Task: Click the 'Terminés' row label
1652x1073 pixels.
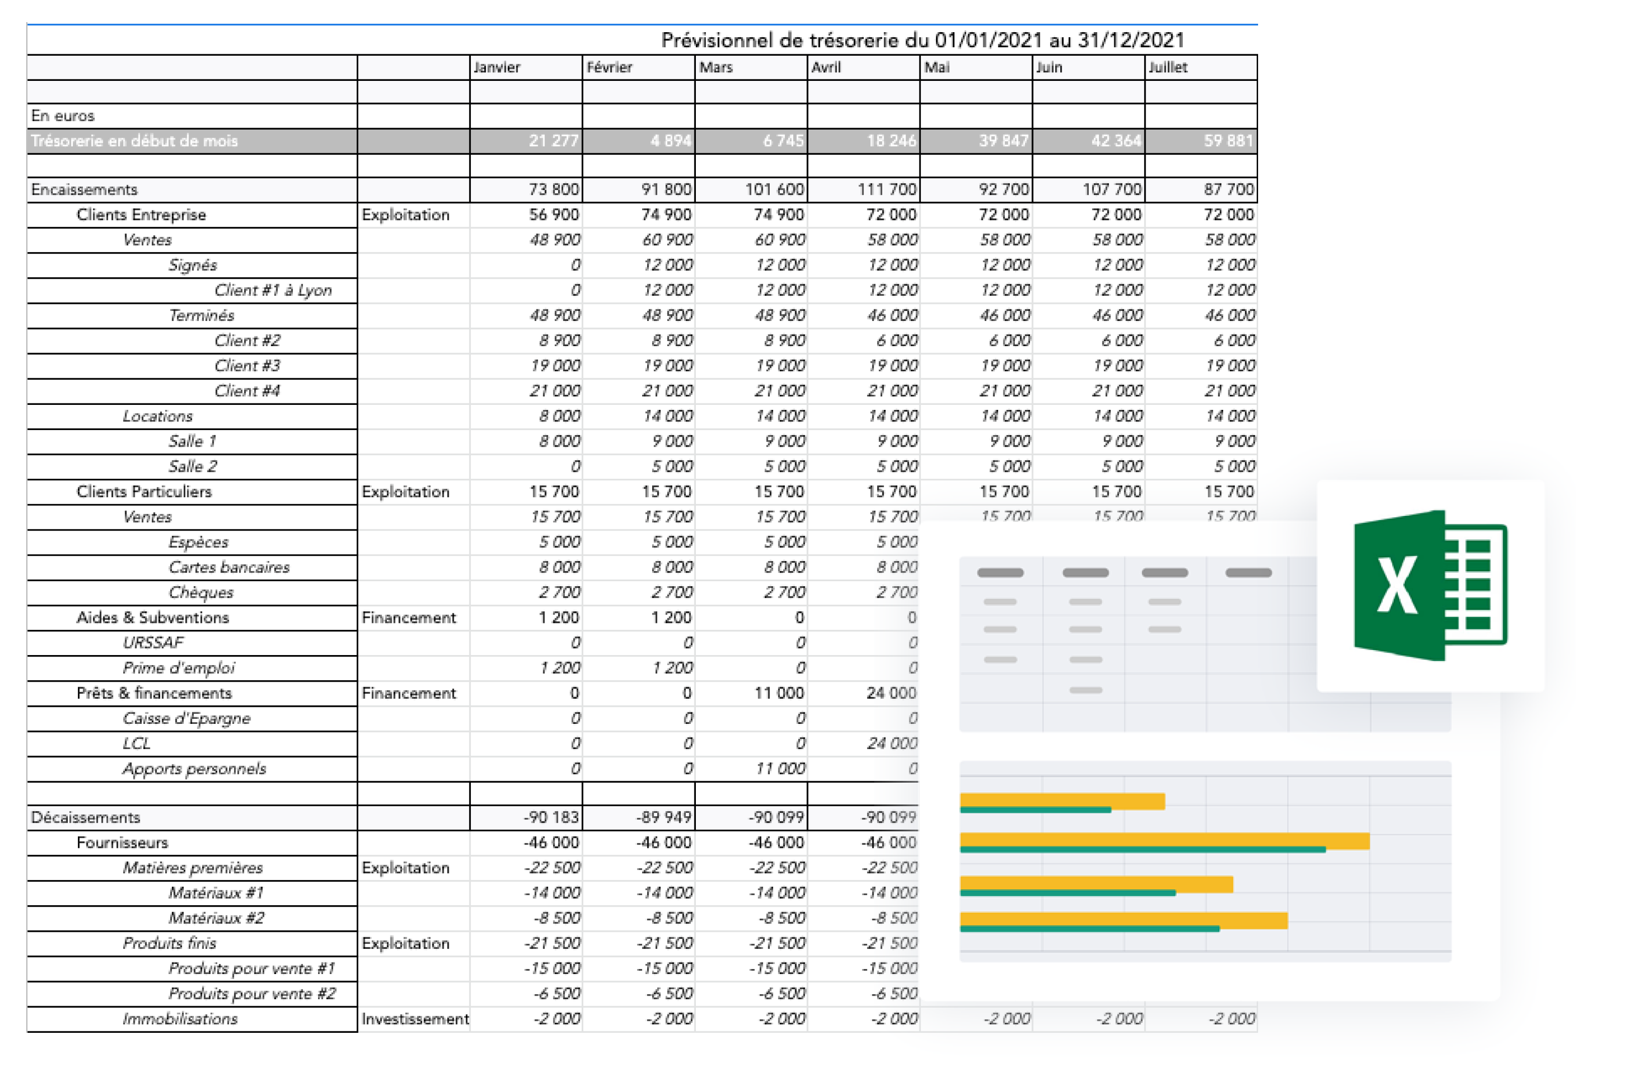Action: [x=192, y=316]
